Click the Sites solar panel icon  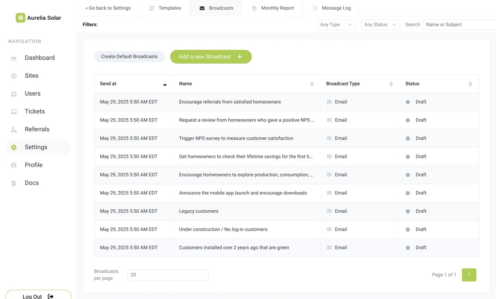coord(14,76)
